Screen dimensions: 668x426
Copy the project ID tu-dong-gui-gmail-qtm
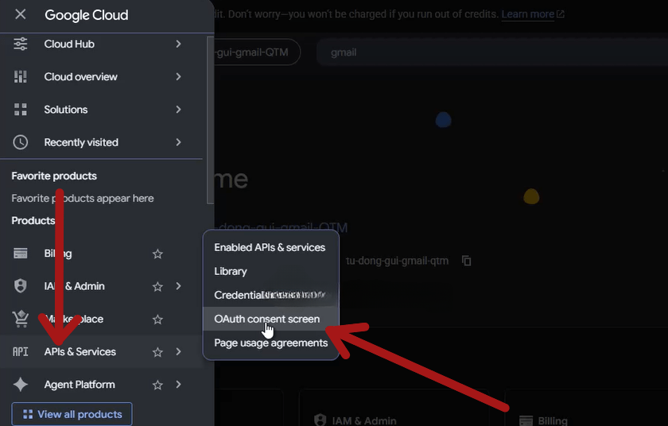tap(467, 261)
